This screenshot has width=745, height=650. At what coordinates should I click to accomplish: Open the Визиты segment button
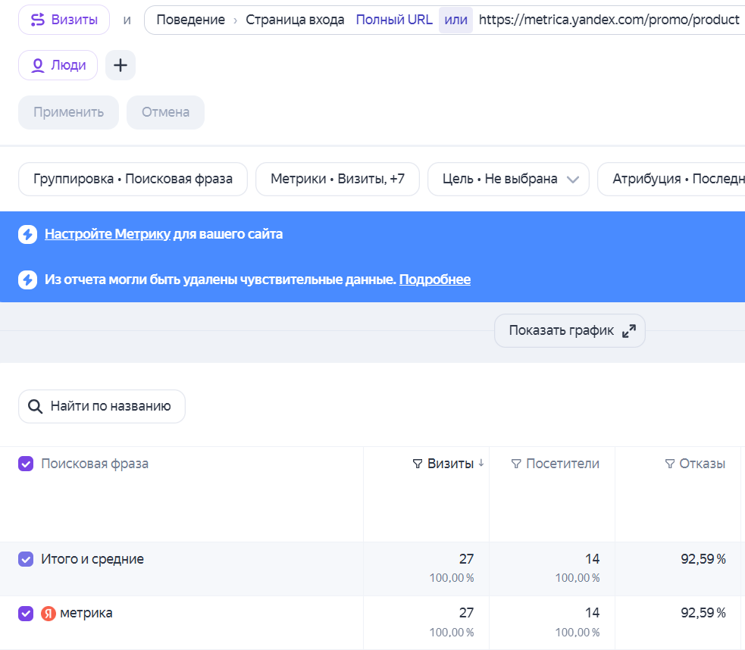pos(64,20)
